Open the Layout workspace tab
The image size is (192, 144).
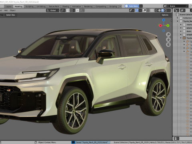click(x=8, y=6)
